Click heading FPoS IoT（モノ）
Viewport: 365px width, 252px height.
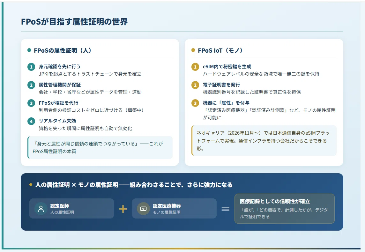tap(220, 50)
